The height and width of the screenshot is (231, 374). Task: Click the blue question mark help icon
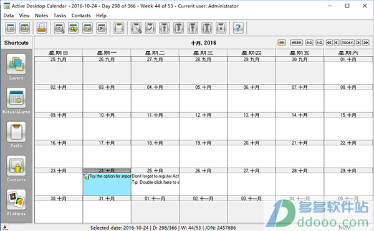tap(238, 28)
